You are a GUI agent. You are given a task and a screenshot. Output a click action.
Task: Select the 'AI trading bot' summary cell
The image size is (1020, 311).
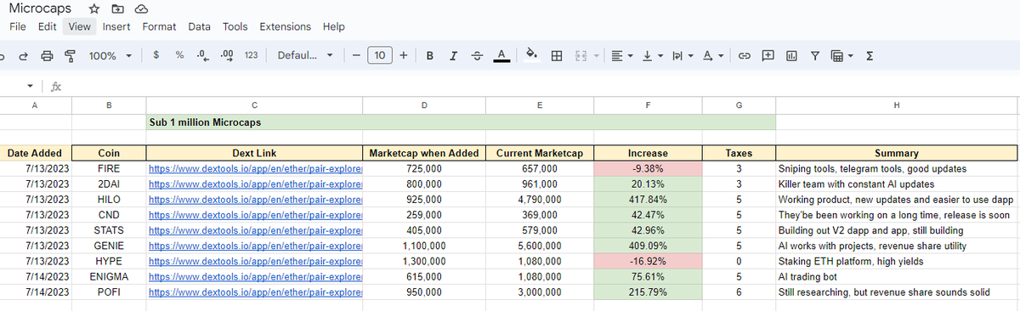pyautogui.click(x=897, y=276)
